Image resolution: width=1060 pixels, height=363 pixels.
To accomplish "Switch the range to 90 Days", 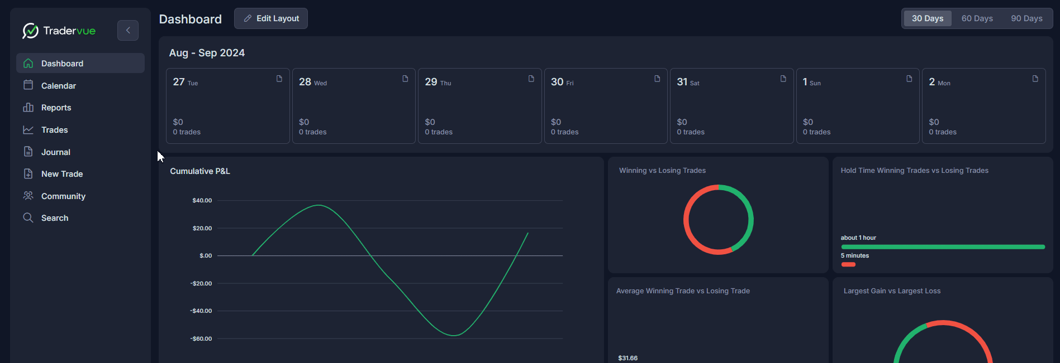I will [x=1026, y=18].
